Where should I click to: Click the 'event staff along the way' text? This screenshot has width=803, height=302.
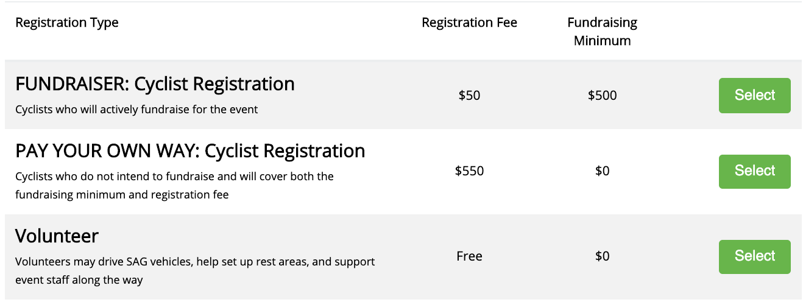[79, 280]
